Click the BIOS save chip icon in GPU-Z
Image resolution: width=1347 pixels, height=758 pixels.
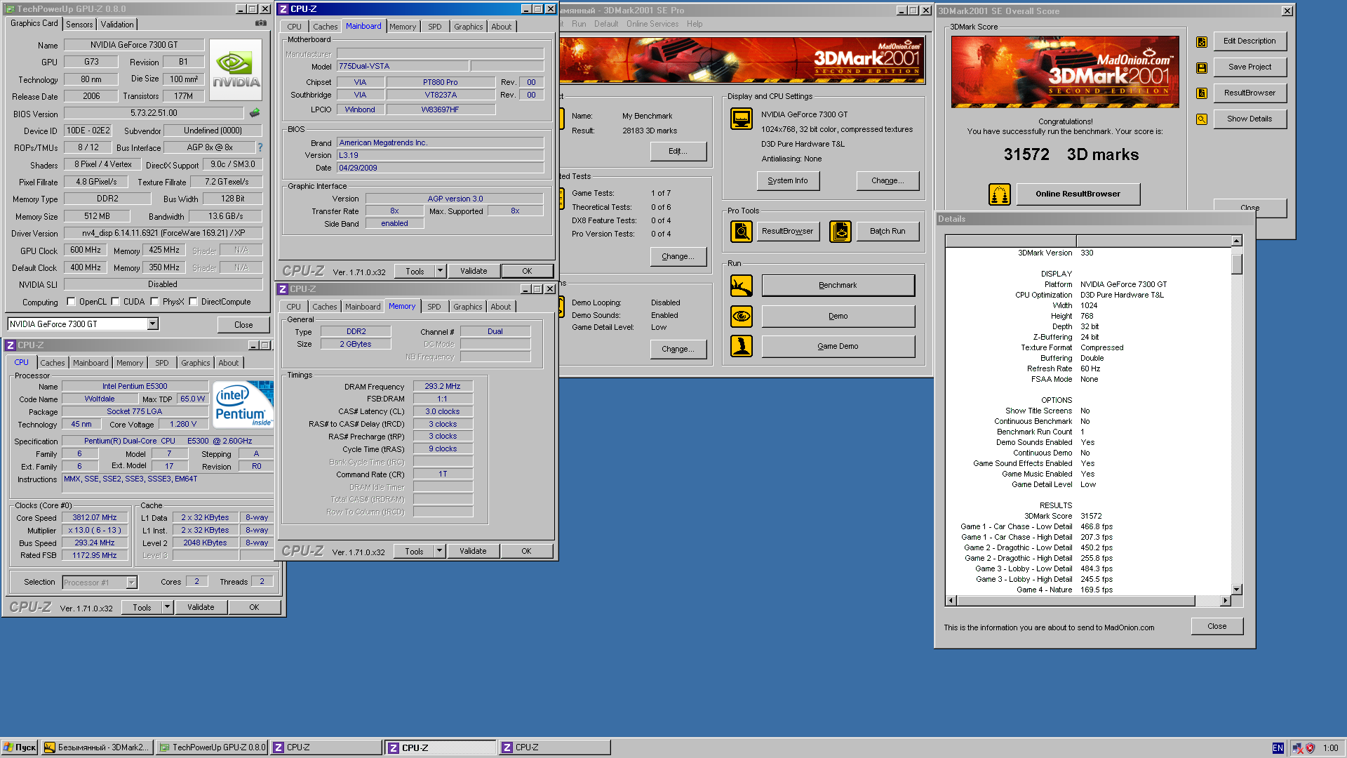coord(255,113)
